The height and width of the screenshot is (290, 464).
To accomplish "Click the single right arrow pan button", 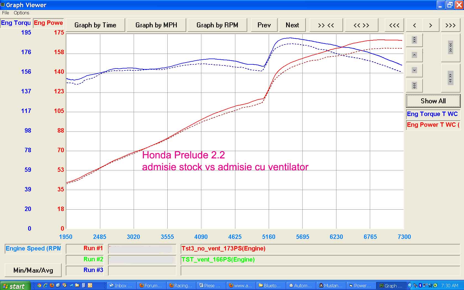I will (x=431, y=25).
